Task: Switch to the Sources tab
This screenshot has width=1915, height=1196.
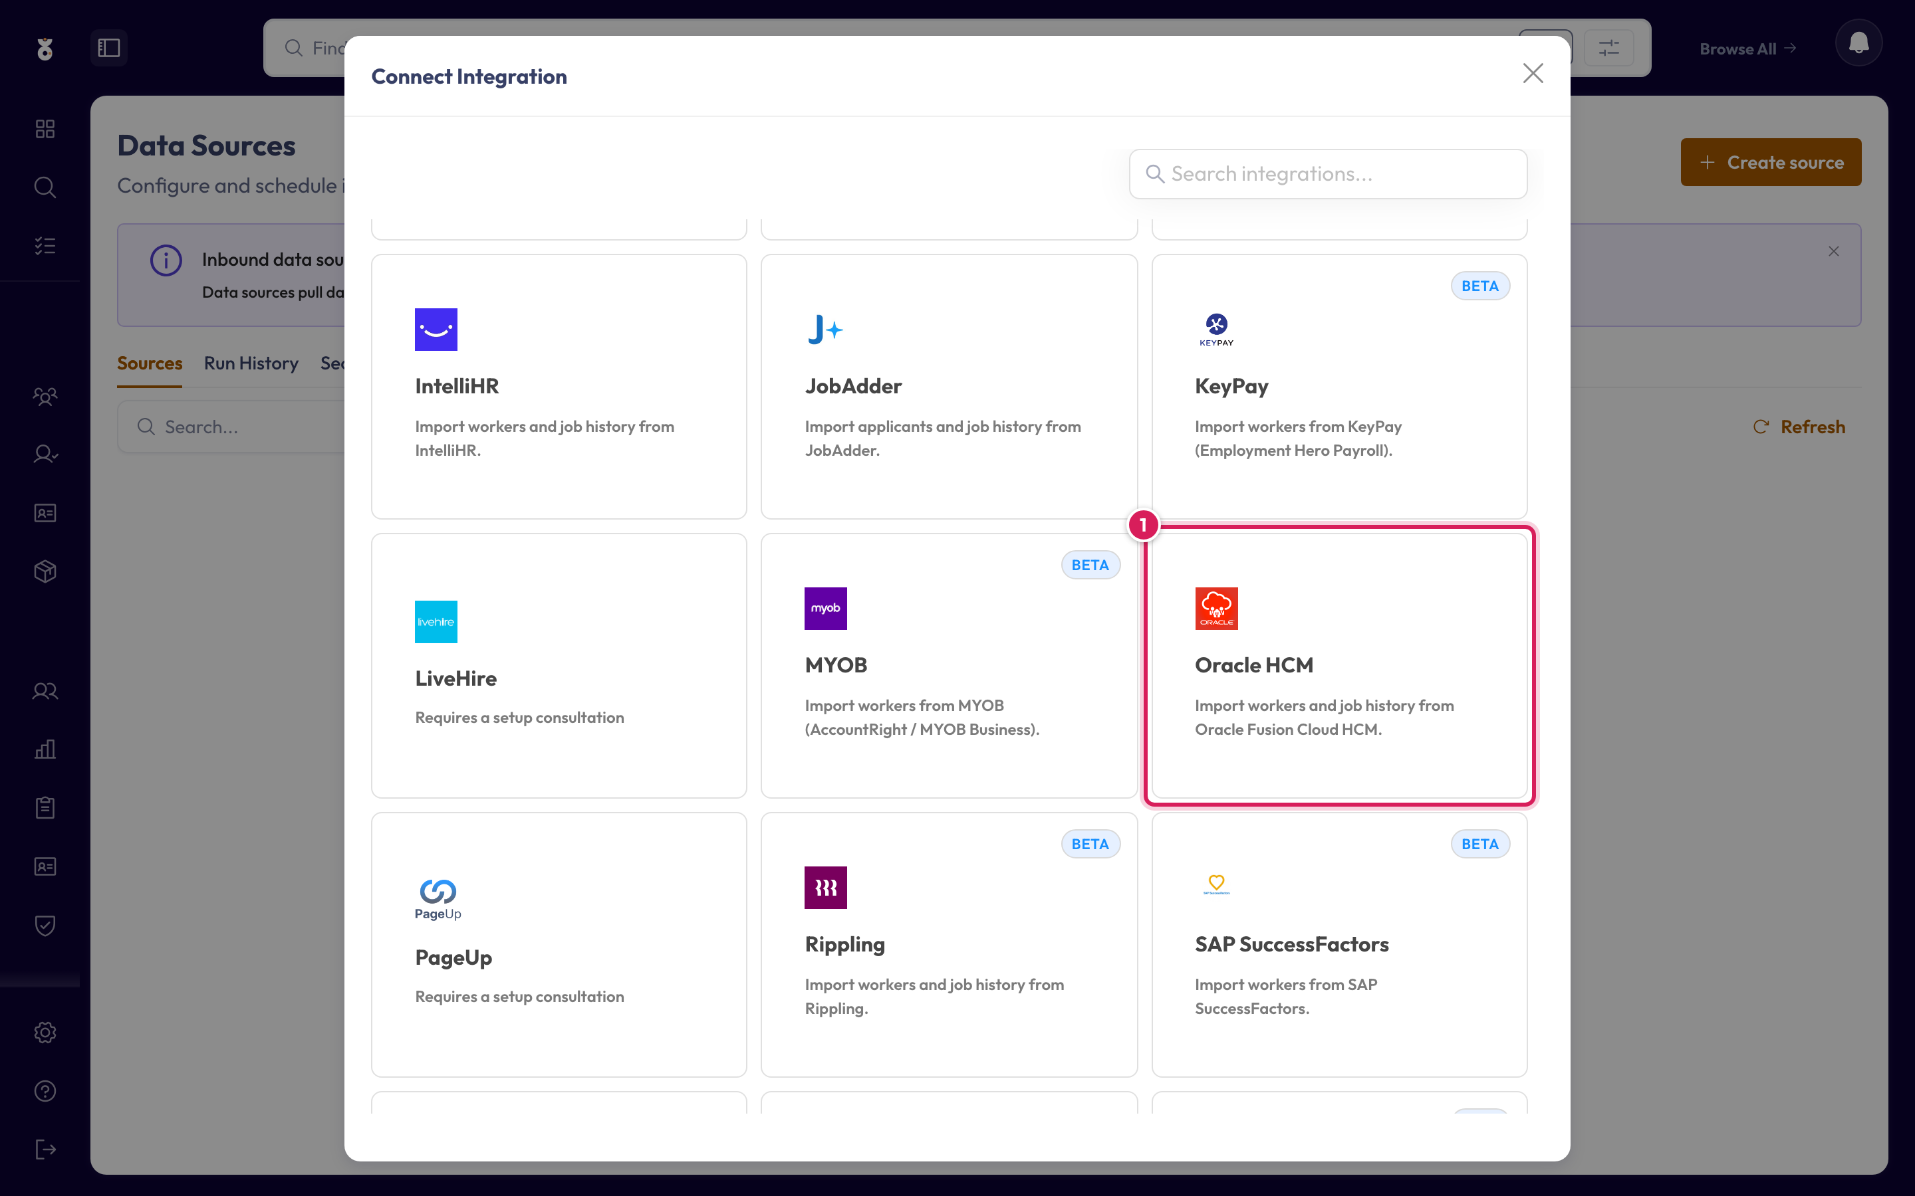Action: point(150,363)
